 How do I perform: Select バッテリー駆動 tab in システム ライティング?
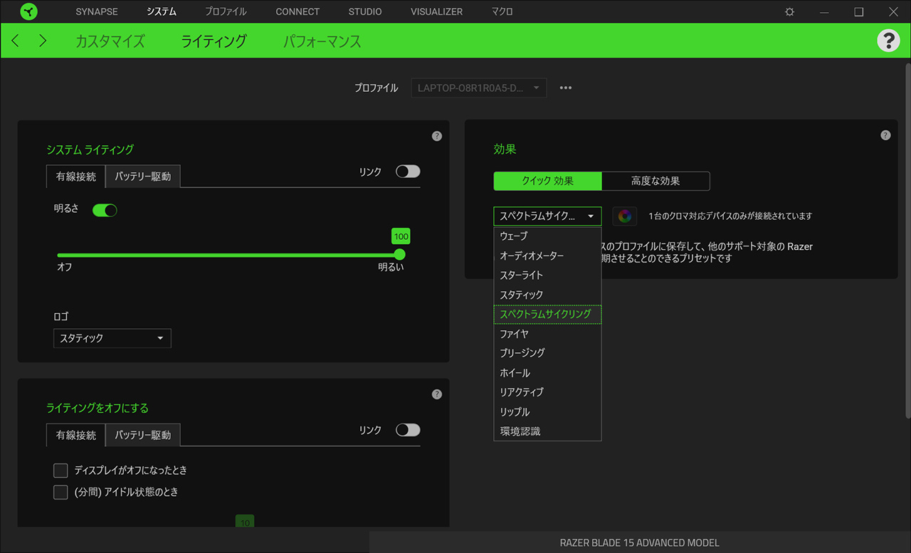click(143, 177)
